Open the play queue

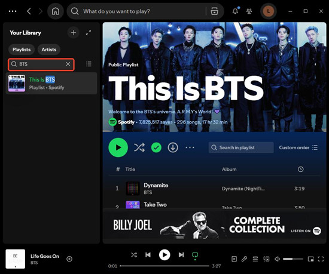[255, 259]
